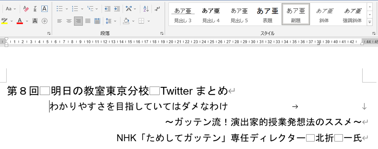Move the styles gallery down one row
The height and width of the screenshot is (149, 378).
pyautogui.click(x=370, y=14)
